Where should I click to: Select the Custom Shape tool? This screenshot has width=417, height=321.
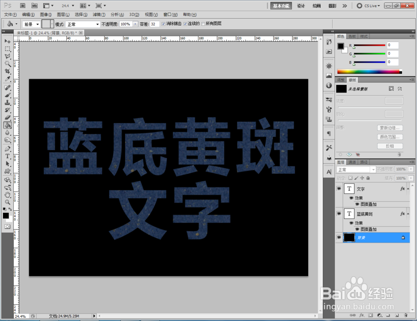(8, 171)
